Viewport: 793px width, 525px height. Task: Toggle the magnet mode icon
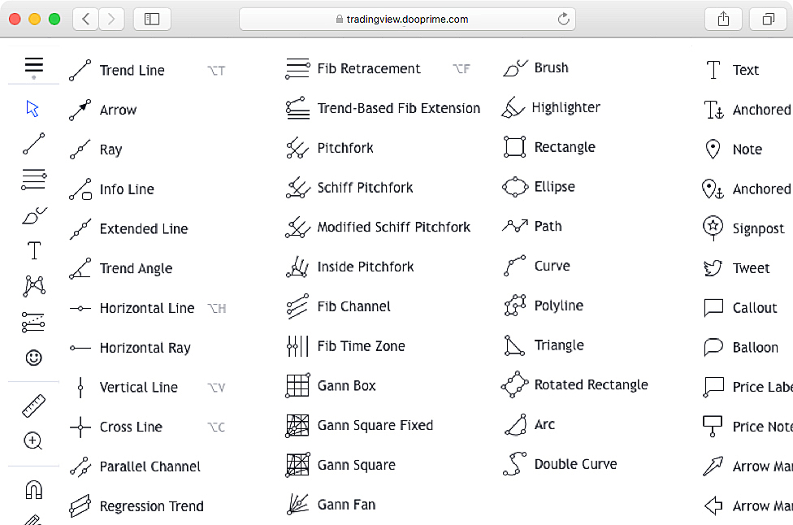coord(33,489)
